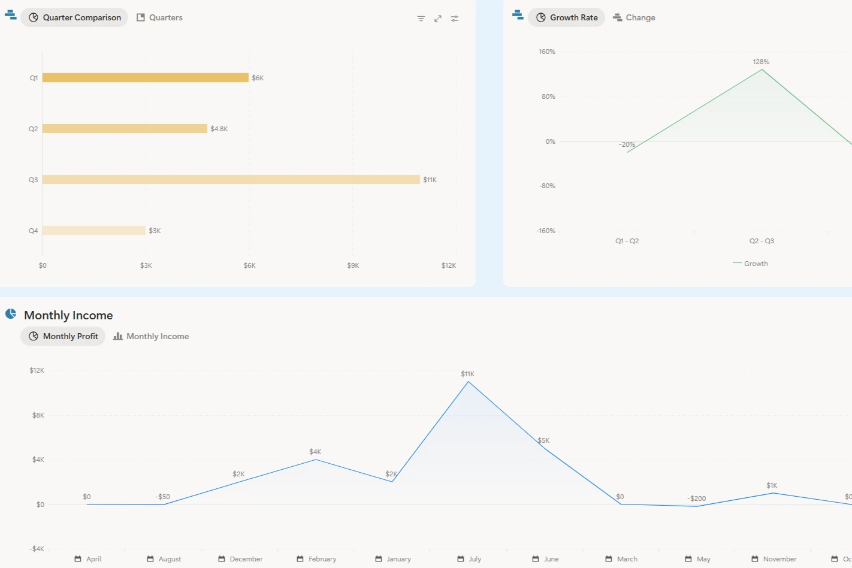Switch to the Change view tab

tap(634, 17)
